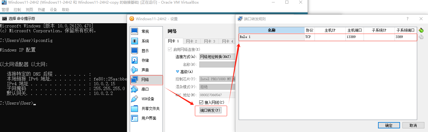Open 连接方式(A) dropdown showing 网络地址转换(NAT)
The image size is (428, 132).
[217, 57]
